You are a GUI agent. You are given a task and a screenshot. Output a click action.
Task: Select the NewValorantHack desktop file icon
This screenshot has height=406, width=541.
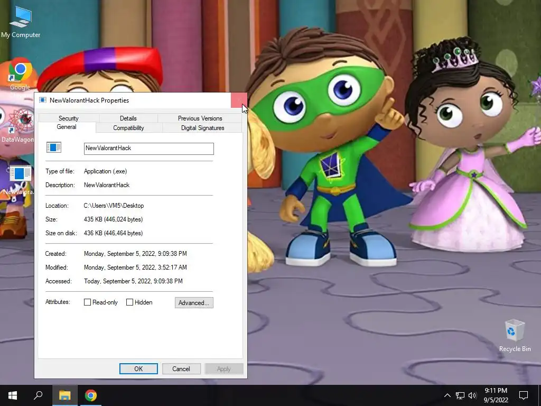click(20, 180)
